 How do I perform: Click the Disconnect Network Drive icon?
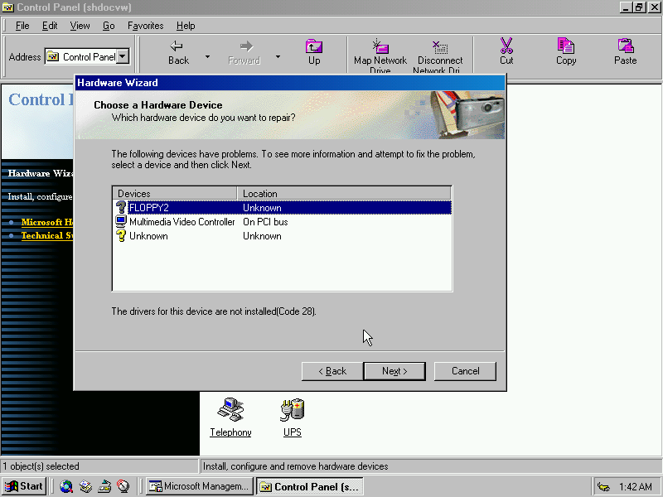[440, 46]
